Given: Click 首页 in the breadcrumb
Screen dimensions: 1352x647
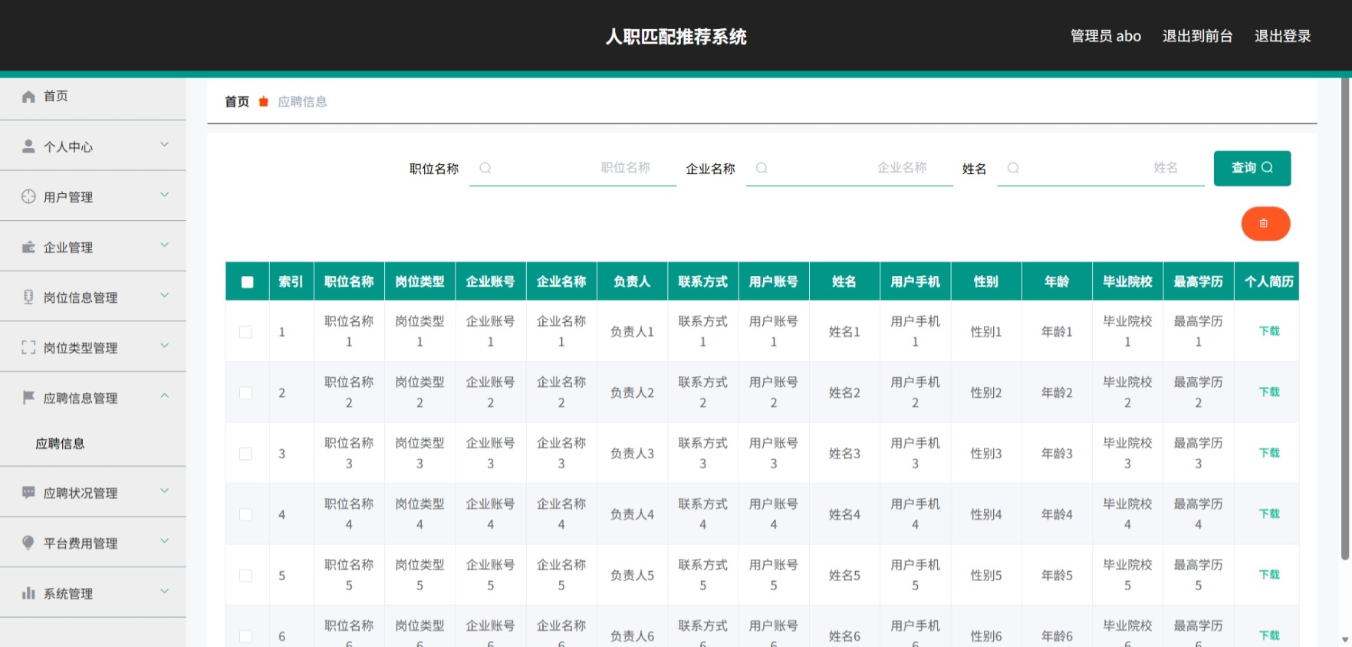Looking at the screenshot, I should click(x=237, y=101).
